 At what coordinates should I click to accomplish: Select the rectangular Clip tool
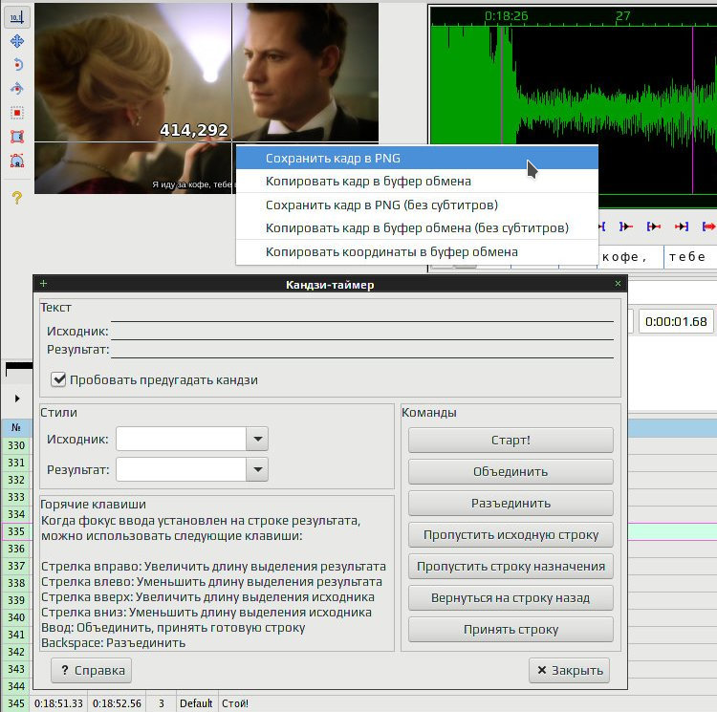point(17,136)
